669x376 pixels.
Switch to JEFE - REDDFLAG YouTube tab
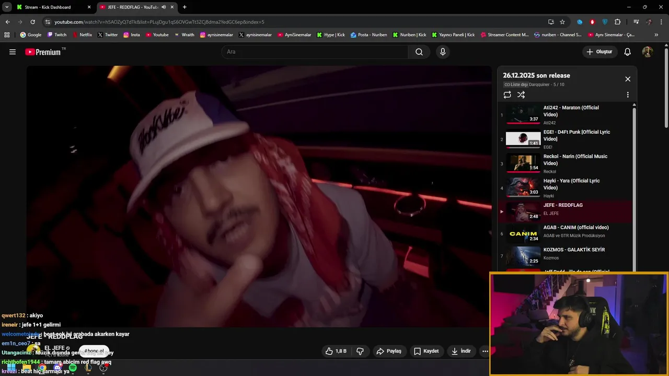[137, 7]
